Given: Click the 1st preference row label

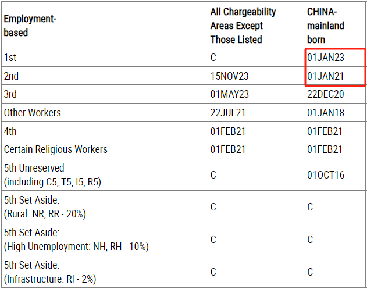Looking at the screenshot, I should point(10,58).
